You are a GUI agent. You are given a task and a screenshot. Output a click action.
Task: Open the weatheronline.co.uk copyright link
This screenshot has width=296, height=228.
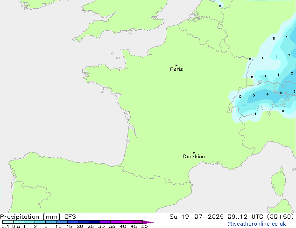pos(257,224)
